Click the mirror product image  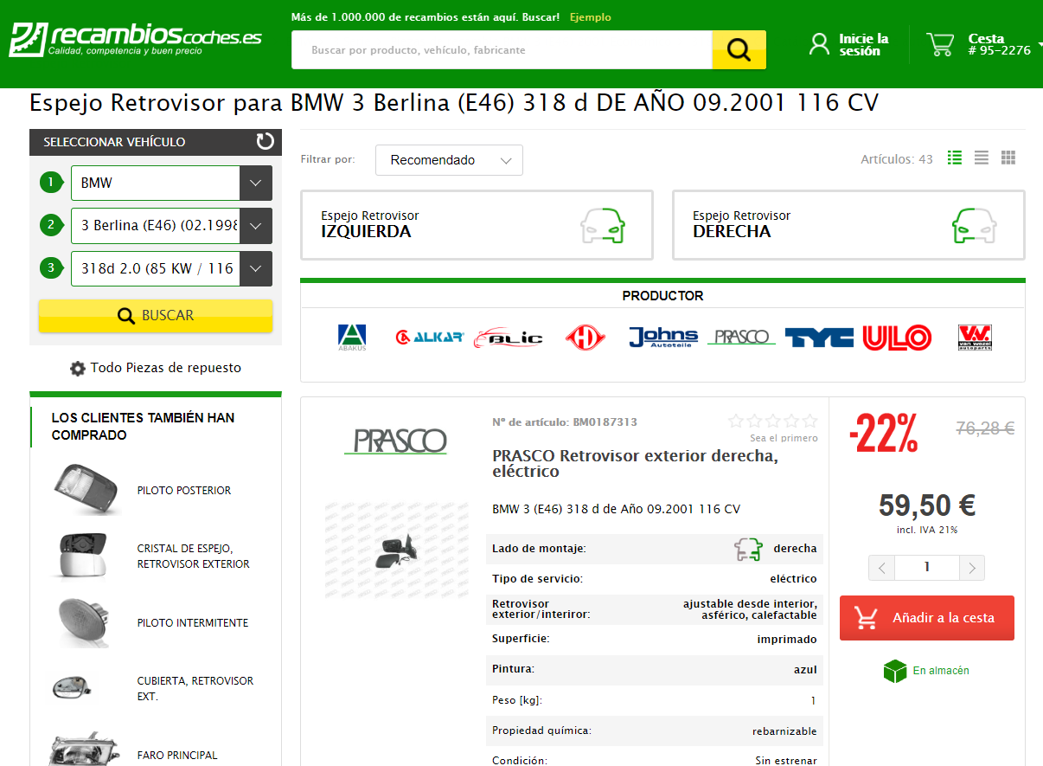pyautogui.click(x=399, y=550)
